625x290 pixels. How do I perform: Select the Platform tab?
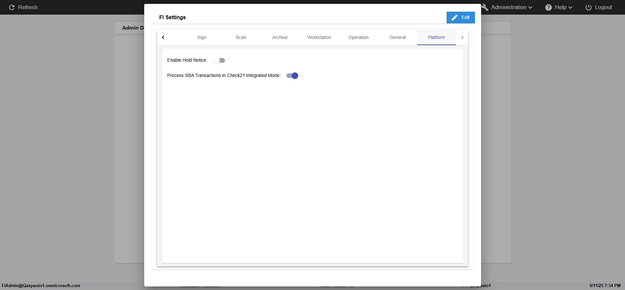(x=437, y=37)
